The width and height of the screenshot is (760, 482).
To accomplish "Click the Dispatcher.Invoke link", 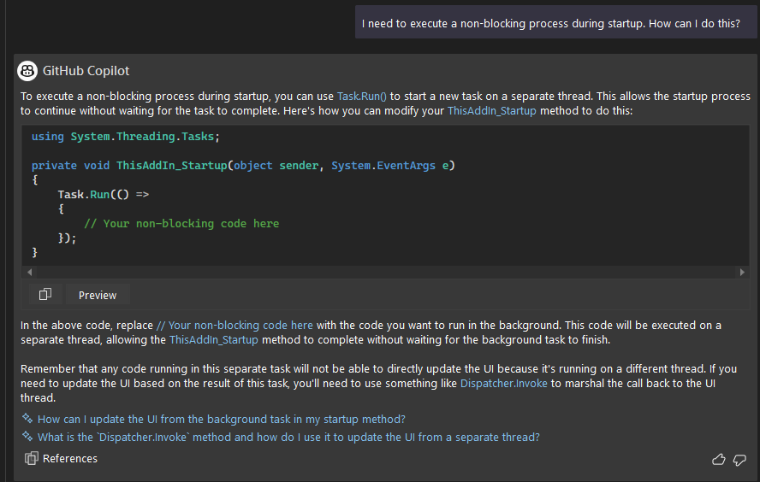I will pos(503,383).
